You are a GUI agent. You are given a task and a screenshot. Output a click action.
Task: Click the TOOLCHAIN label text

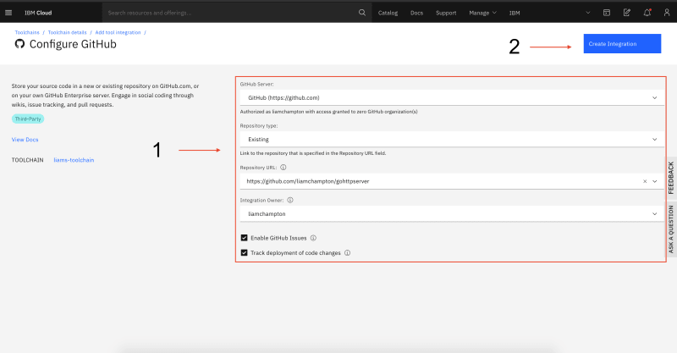point(28,160)
